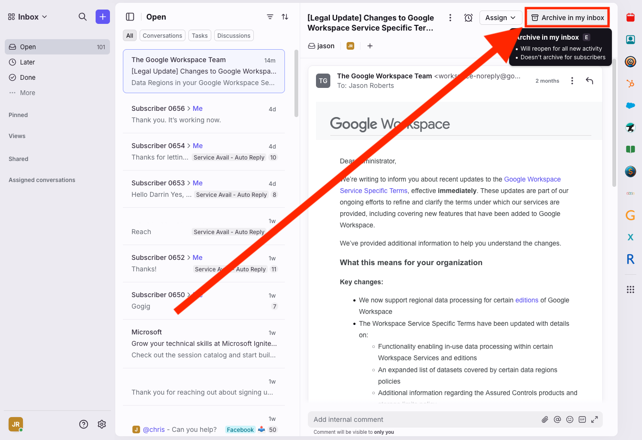Open the emoji picker in comment box
This screenshot has width=642, height=440.
(569, 419)
